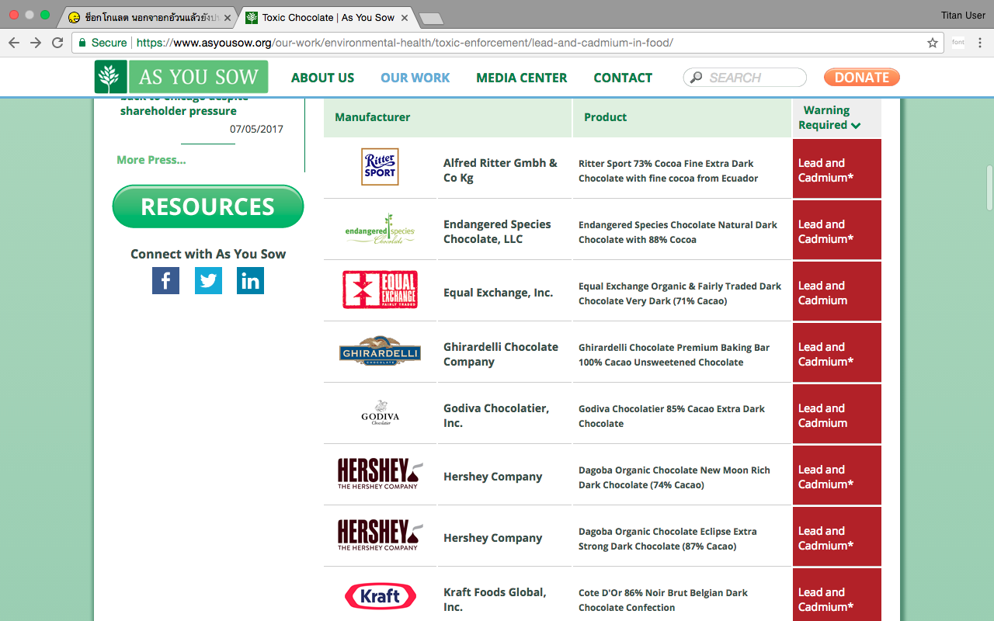
Task: Click the browser back arrow
Action: (x=14, y=43)
